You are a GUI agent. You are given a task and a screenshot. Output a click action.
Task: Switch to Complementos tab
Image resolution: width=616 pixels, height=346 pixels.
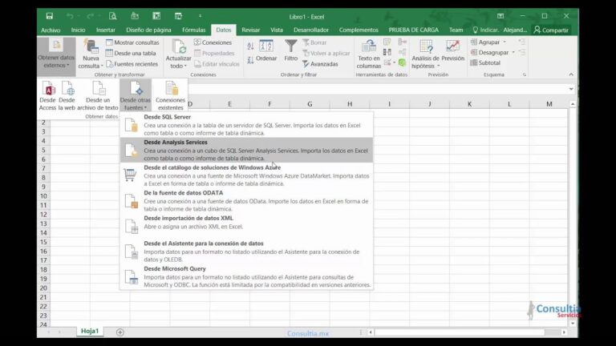(359, 30)
